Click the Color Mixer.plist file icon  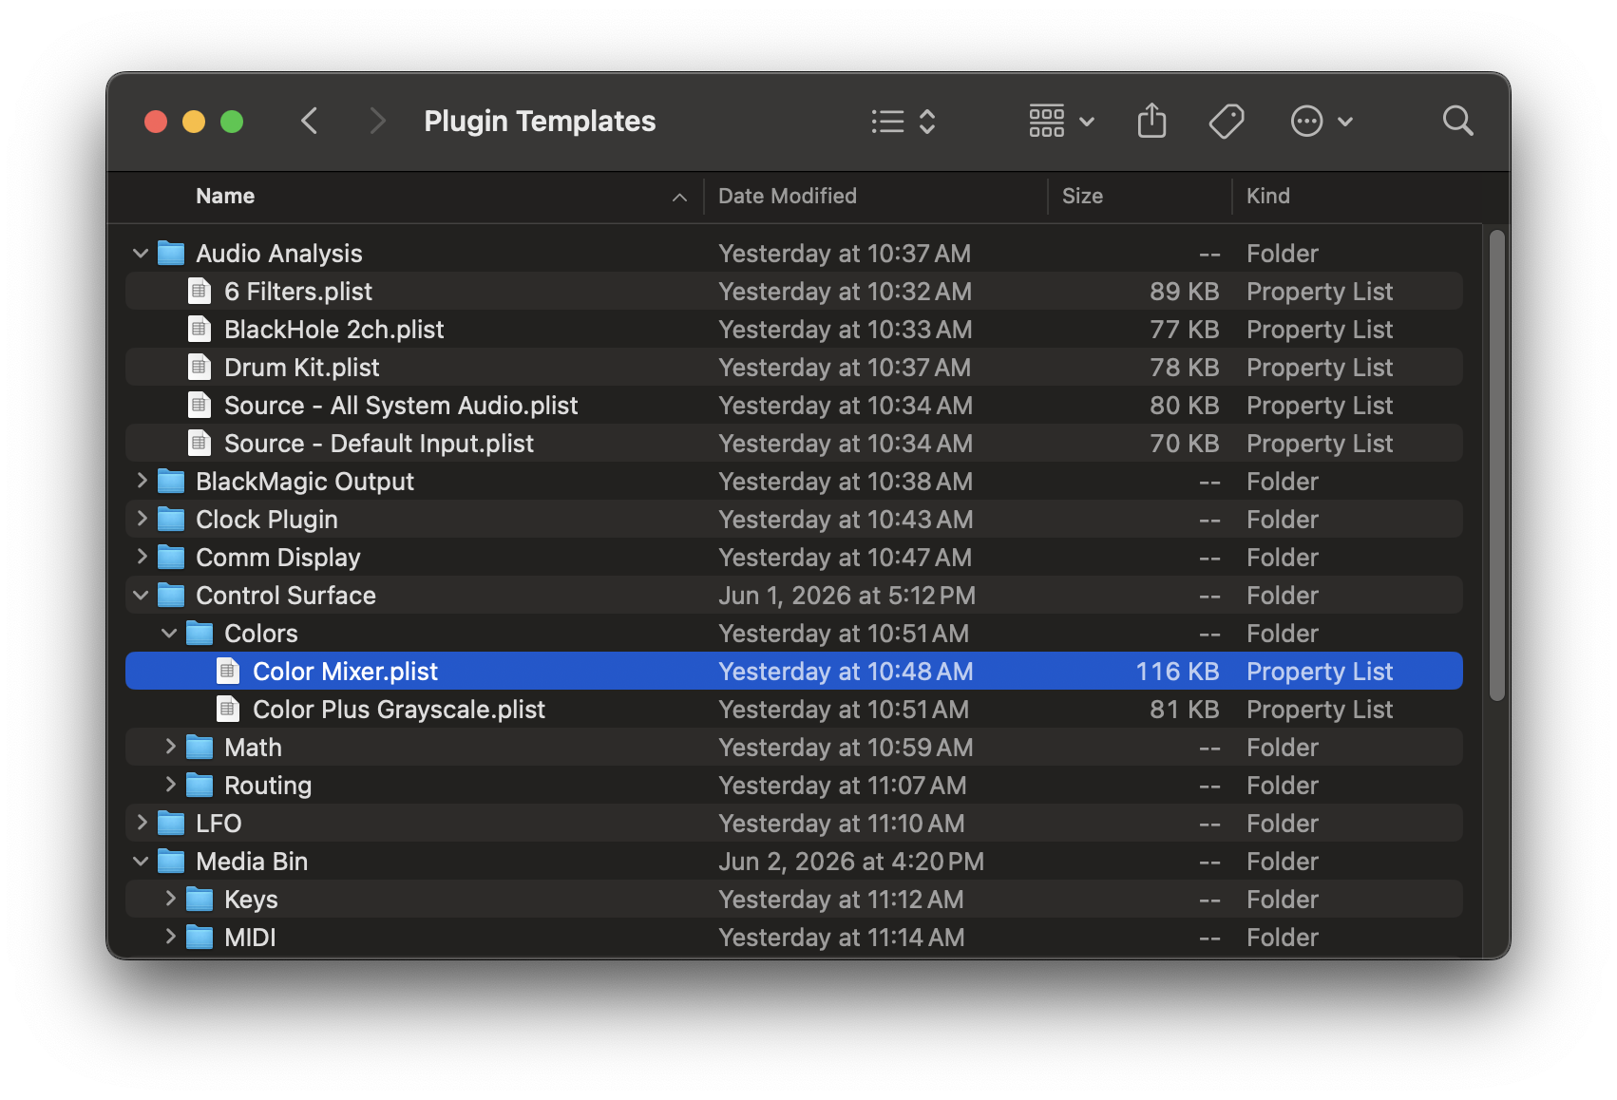click(227, 671)
